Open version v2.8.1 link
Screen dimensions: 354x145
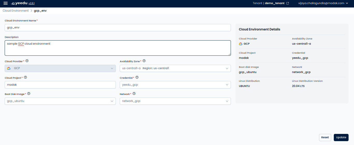[x=31, y=3]
